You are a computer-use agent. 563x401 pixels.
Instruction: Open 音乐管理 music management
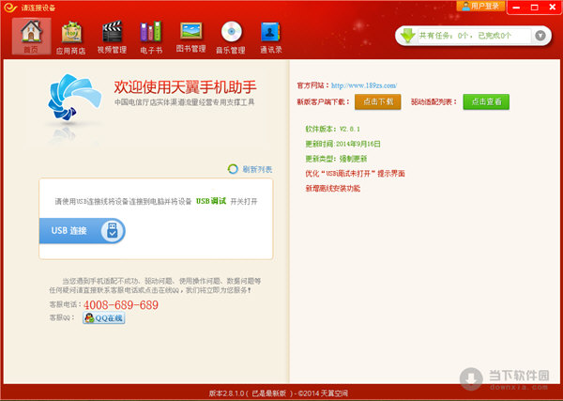[x=233, y=36]
